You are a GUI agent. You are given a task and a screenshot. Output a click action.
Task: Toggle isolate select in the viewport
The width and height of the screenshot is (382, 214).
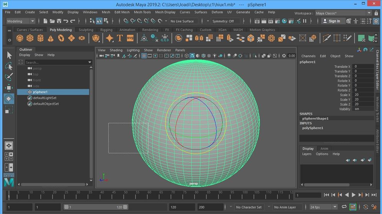255,56
